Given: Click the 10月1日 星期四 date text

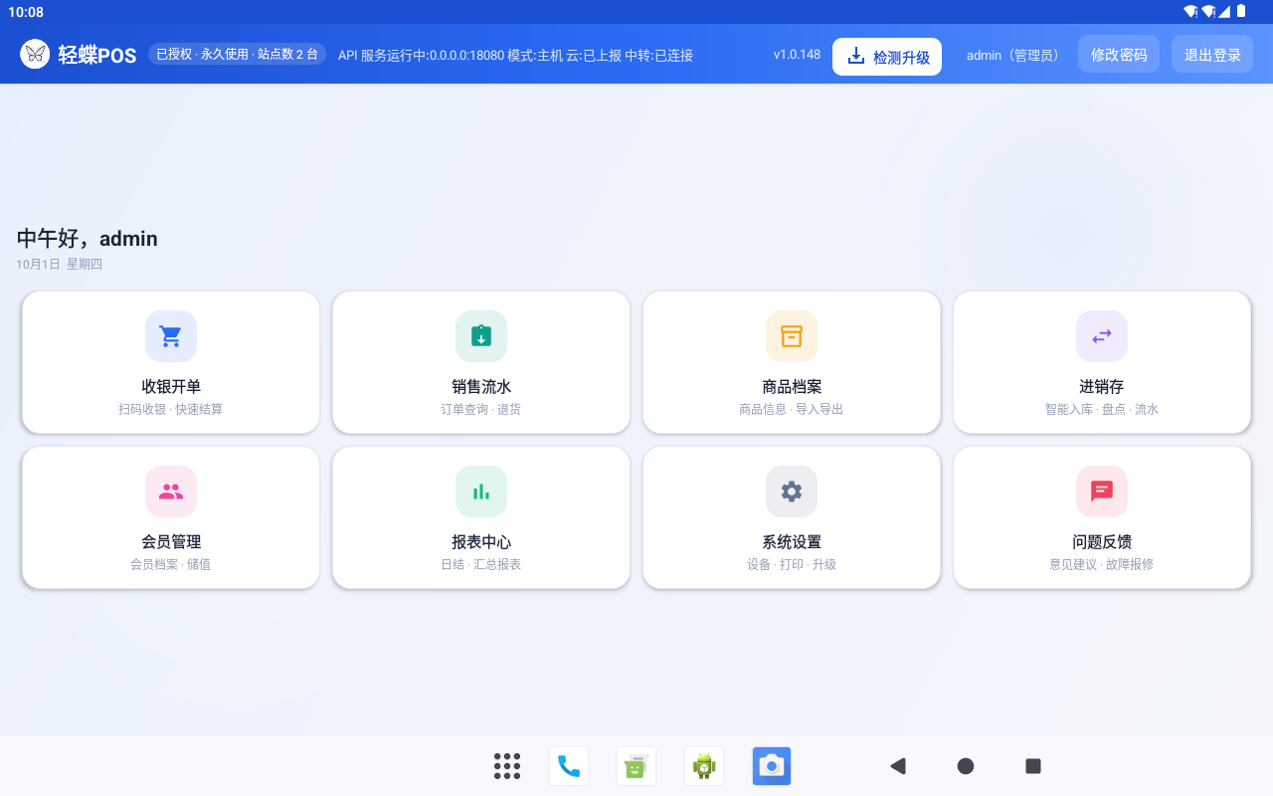Looking at the screenshot, I should pos(59,265).
